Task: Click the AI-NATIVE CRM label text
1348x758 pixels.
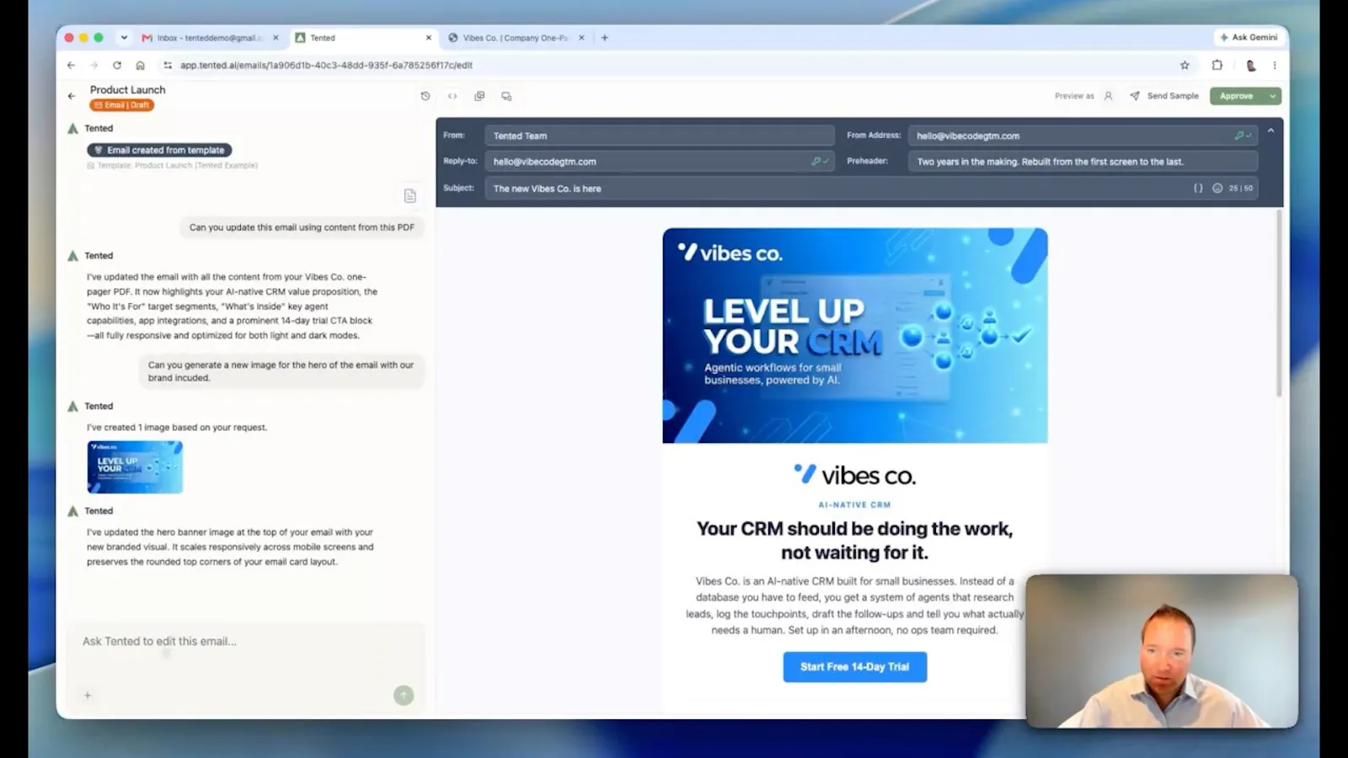Action: pyautogui.click(x=855, y=505)
